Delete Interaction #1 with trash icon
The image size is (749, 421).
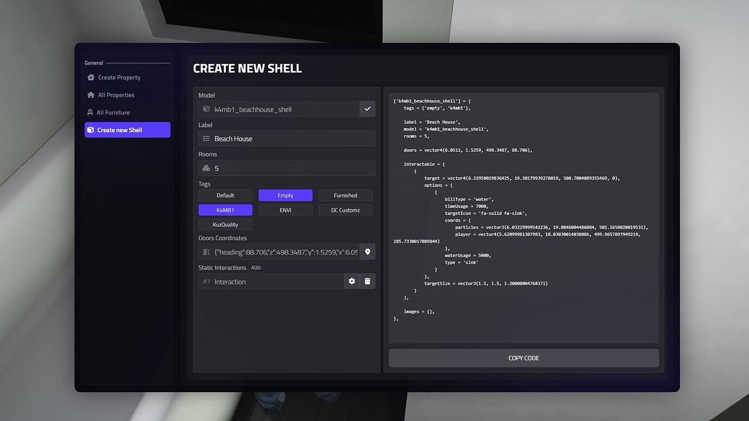point(367,281)
